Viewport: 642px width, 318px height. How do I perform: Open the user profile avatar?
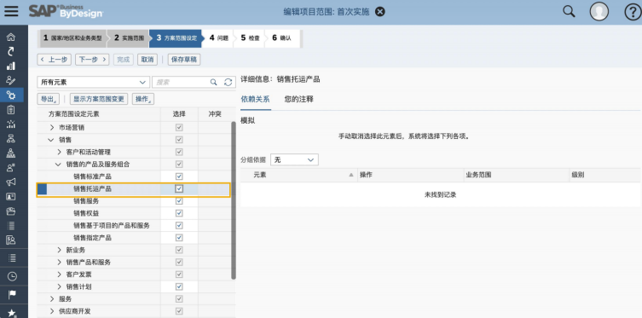tap(599, 12)
